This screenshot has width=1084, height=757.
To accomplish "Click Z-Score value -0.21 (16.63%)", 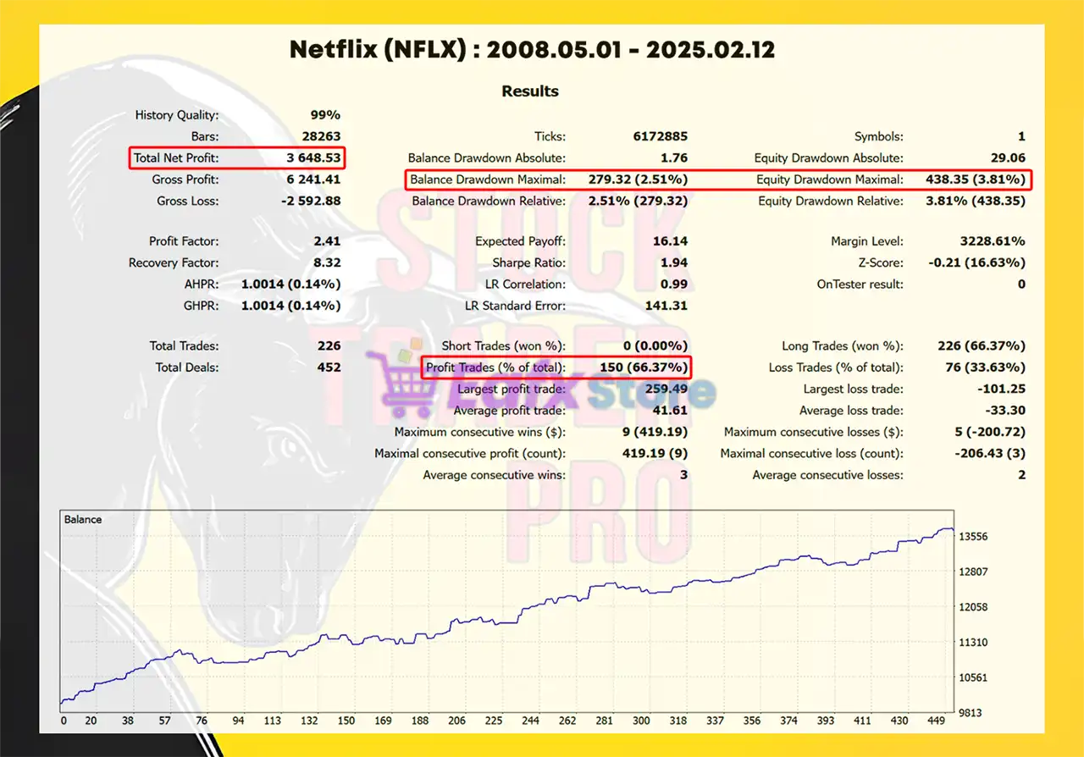I will (977, 262).
